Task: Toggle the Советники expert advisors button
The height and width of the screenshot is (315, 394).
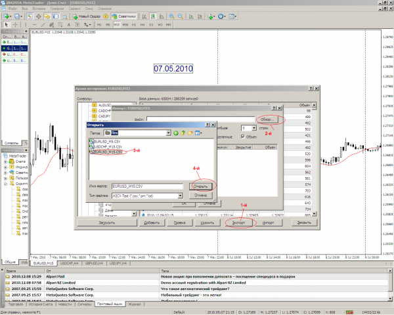Action: (x=124, y=16)
